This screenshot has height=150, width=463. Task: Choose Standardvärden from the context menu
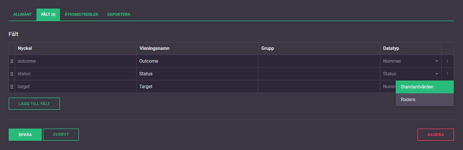424,87
